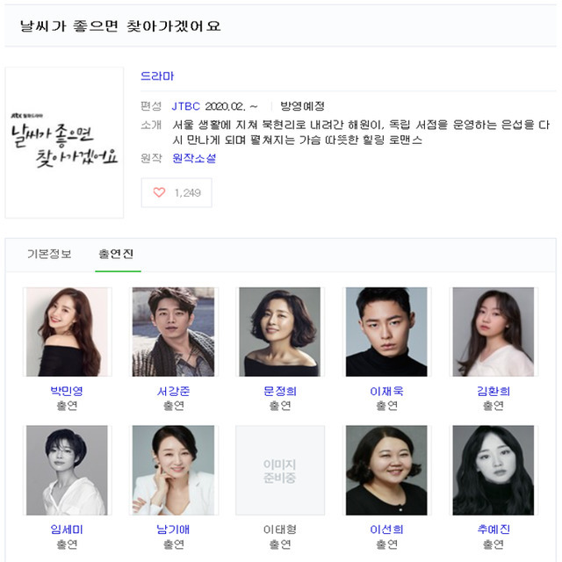Image resolution: width=562 pixels, height=562 pixels.
Task: Click the 추예진 name link
Action: click(x=494, y=530)
